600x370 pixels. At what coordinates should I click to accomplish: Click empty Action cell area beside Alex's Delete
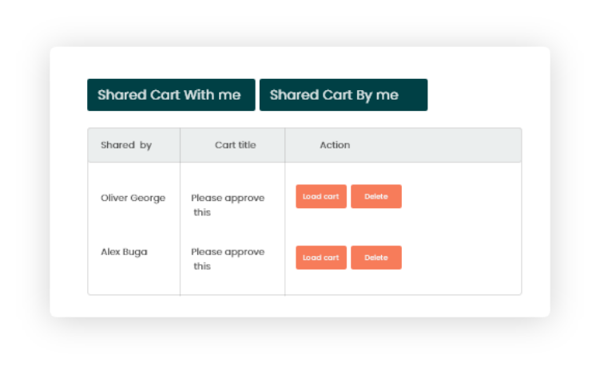click(461, 258)
